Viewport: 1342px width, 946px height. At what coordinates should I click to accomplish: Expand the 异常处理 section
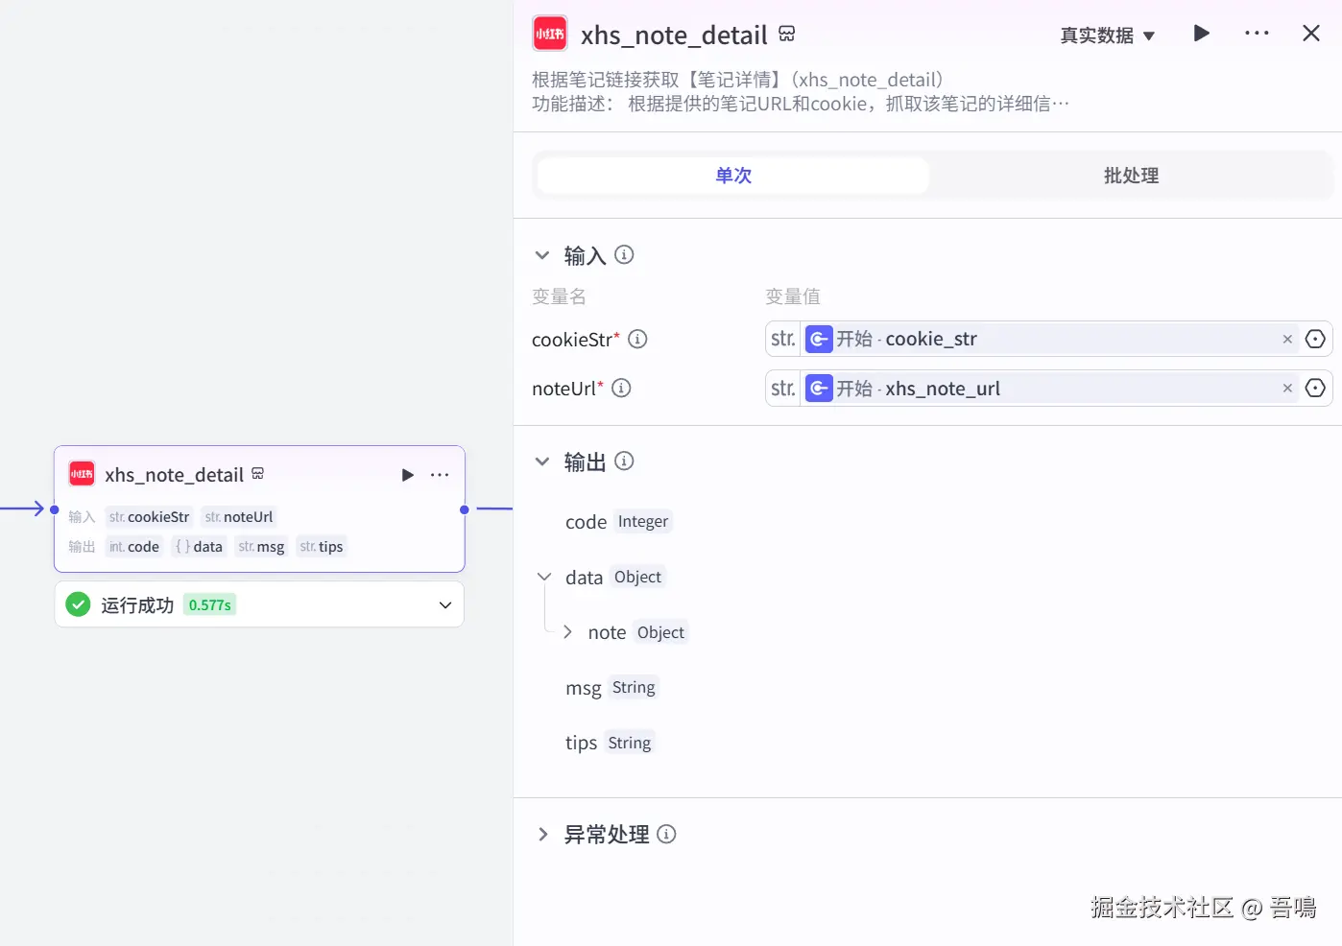(542, 835)
